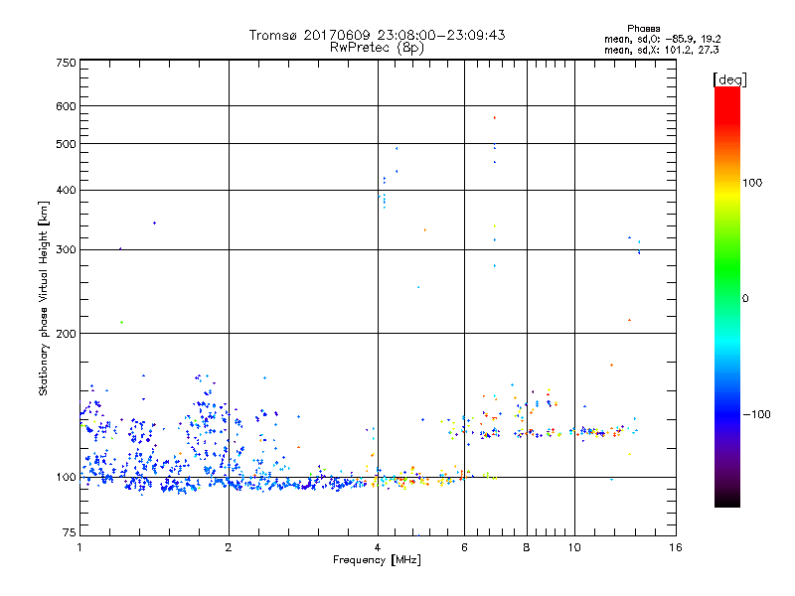
Task: Click the x-axis tick label '8'
Action: click(527, 547)
